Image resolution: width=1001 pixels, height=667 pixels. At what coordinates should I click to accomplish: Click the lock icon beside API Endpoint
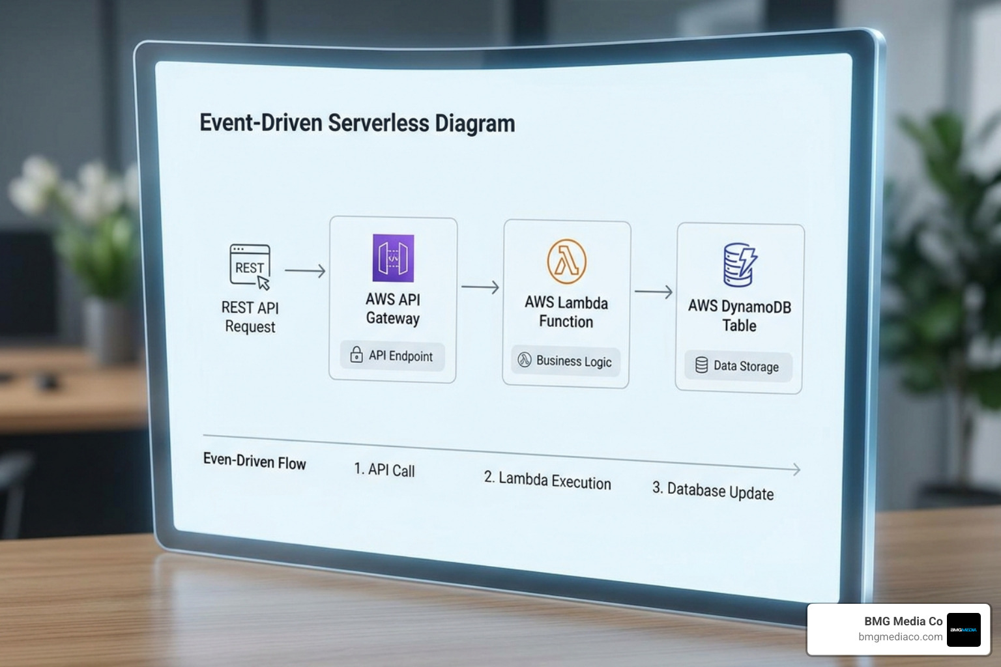pos(356,354)
